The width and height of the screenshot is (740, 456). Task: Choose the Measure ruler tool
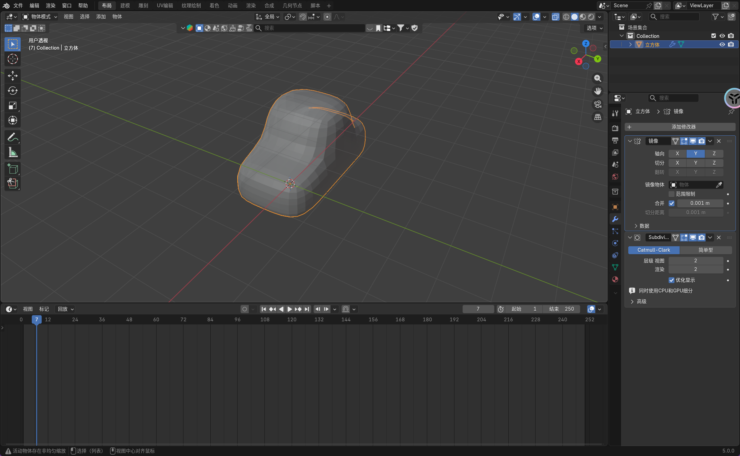click(13, 152)
